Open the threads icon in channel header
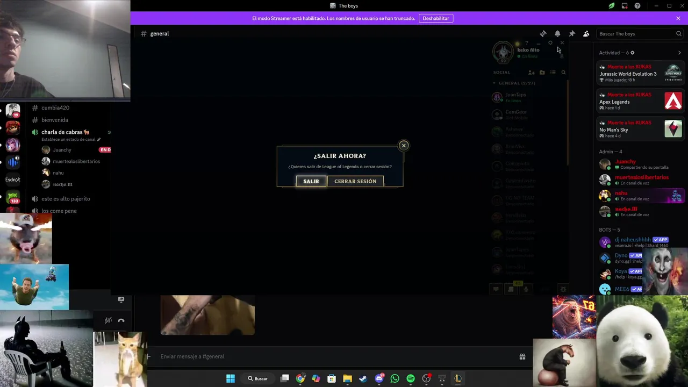688x387 pixels. click(x=543, y=33)
